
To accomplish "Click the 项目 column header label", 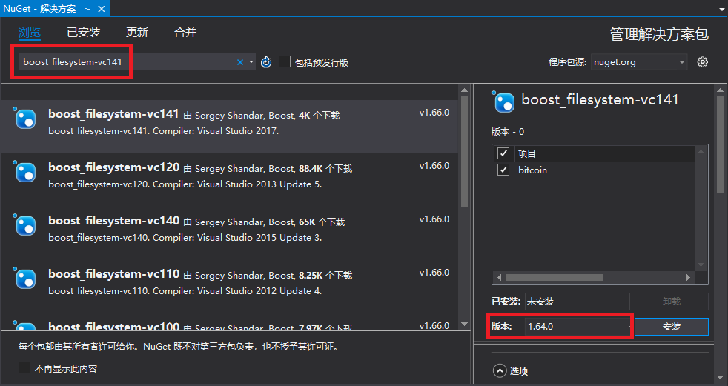I will (527, 153).
